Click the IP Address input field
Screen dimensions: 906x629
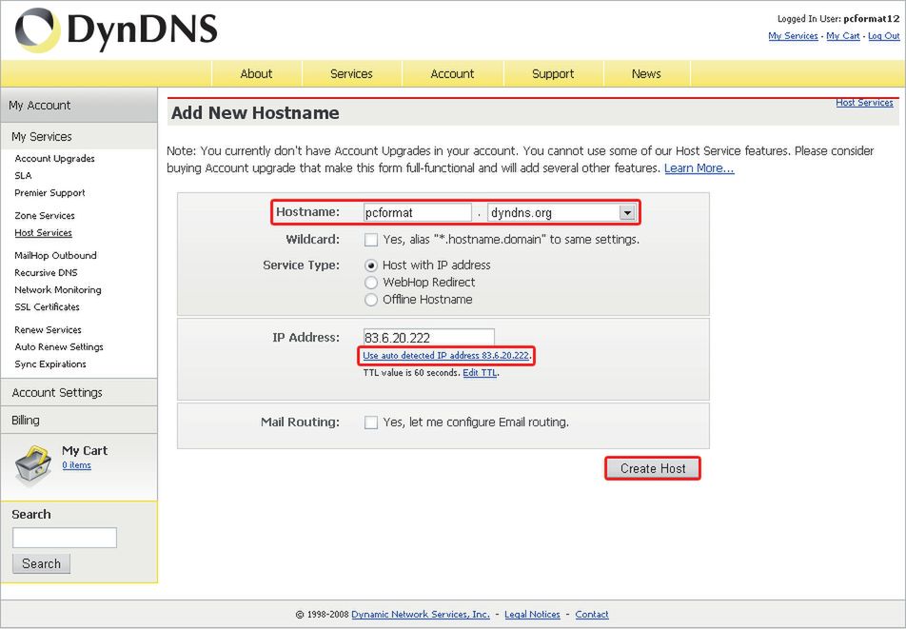point(428,337)
